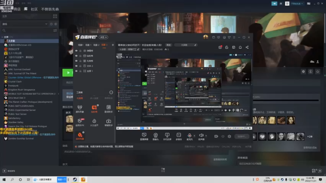The image size is (326, 183).
Task: Select ARK: Survival Evolved in game list
Action: click(19, 69)
